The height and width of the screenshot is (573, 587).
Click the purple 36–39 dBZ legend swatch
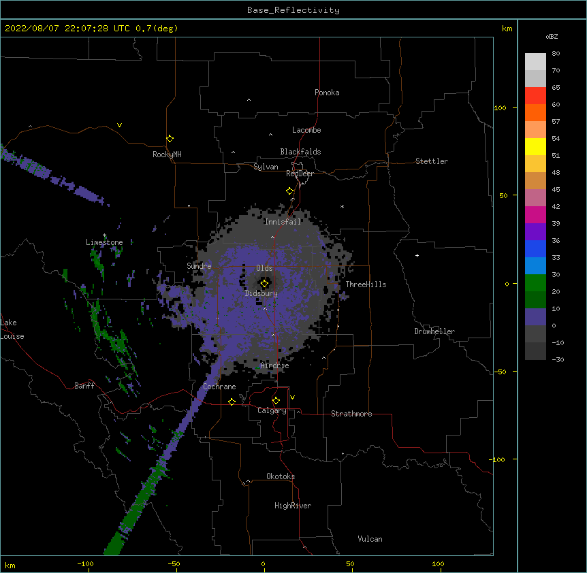[x=535, y=231]
